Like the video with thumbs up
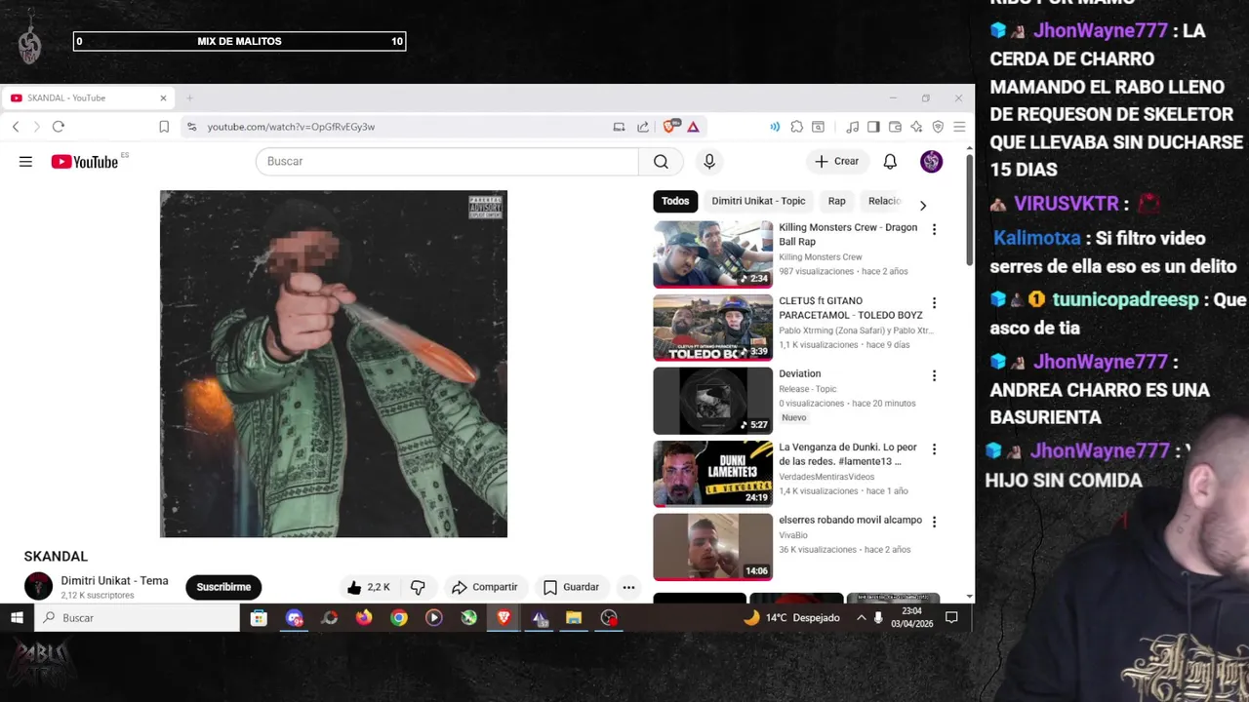Viewport: 1249px width, 702px height. [368, 587]
